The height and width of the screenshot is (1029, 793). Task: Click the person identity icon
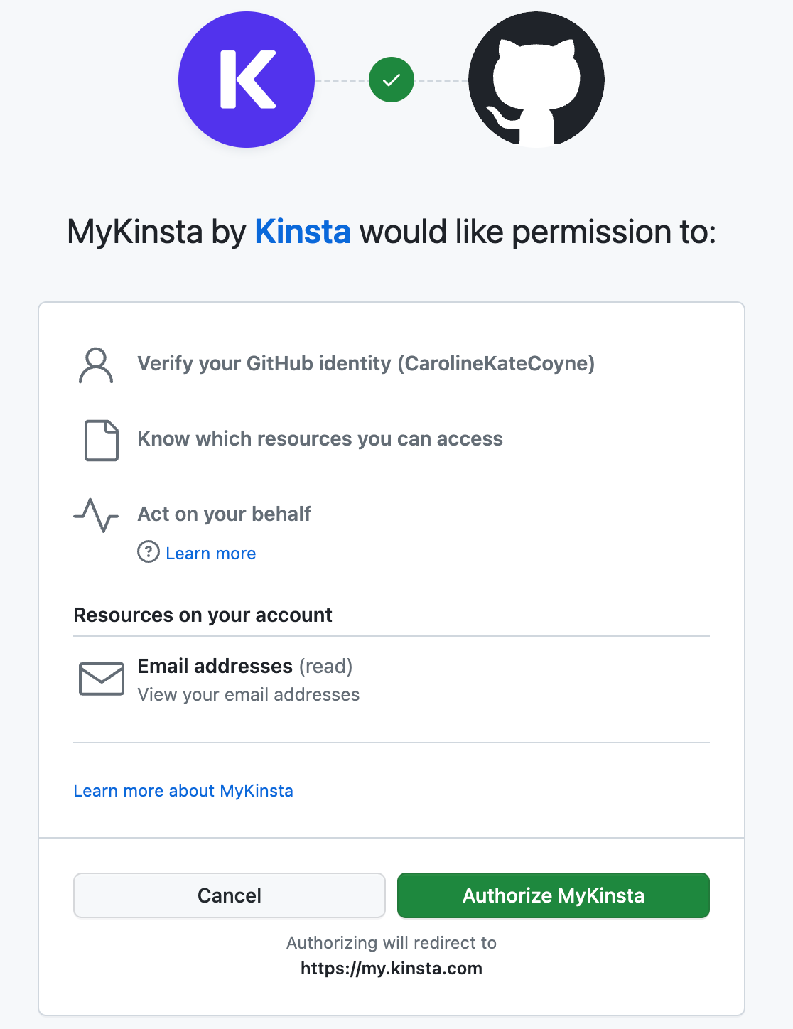click(x=96, y=365)
